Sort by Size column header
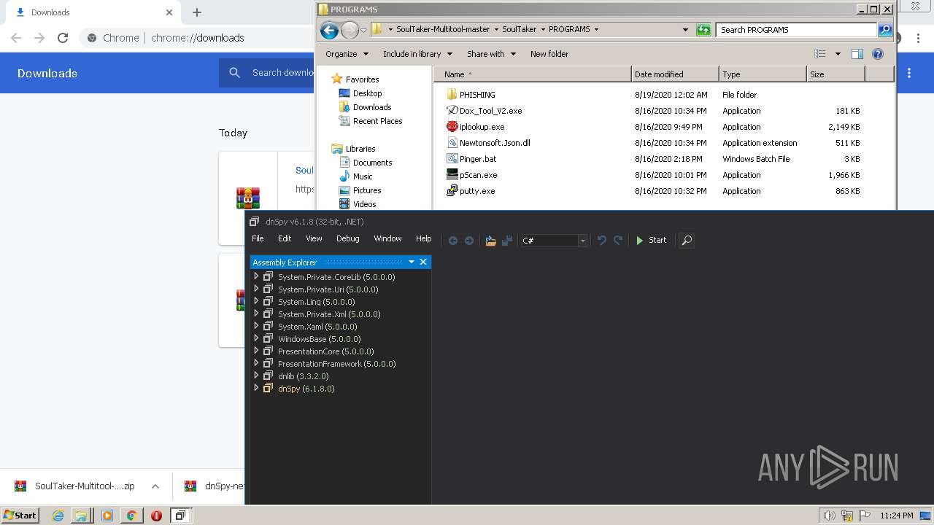Screen dimensions: 934x525 (835, 74)
